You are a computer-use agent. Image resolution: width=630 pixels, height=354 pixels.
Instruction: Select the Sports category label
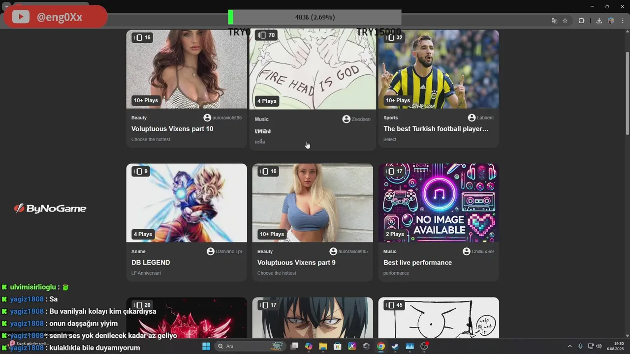[x=391, y=118]
